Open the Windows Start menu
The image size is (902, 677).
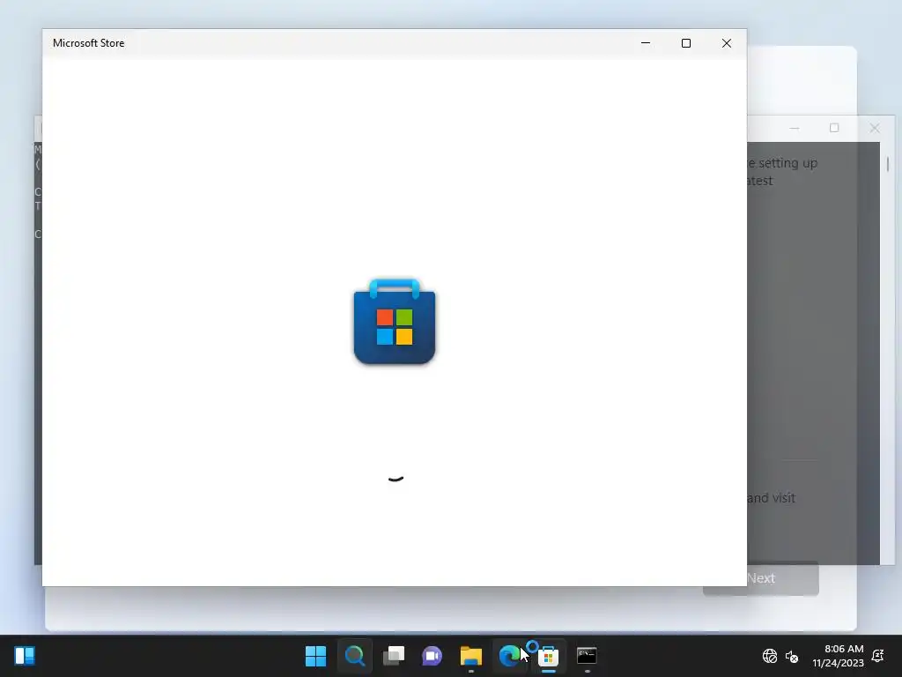(x=315, y=656)
